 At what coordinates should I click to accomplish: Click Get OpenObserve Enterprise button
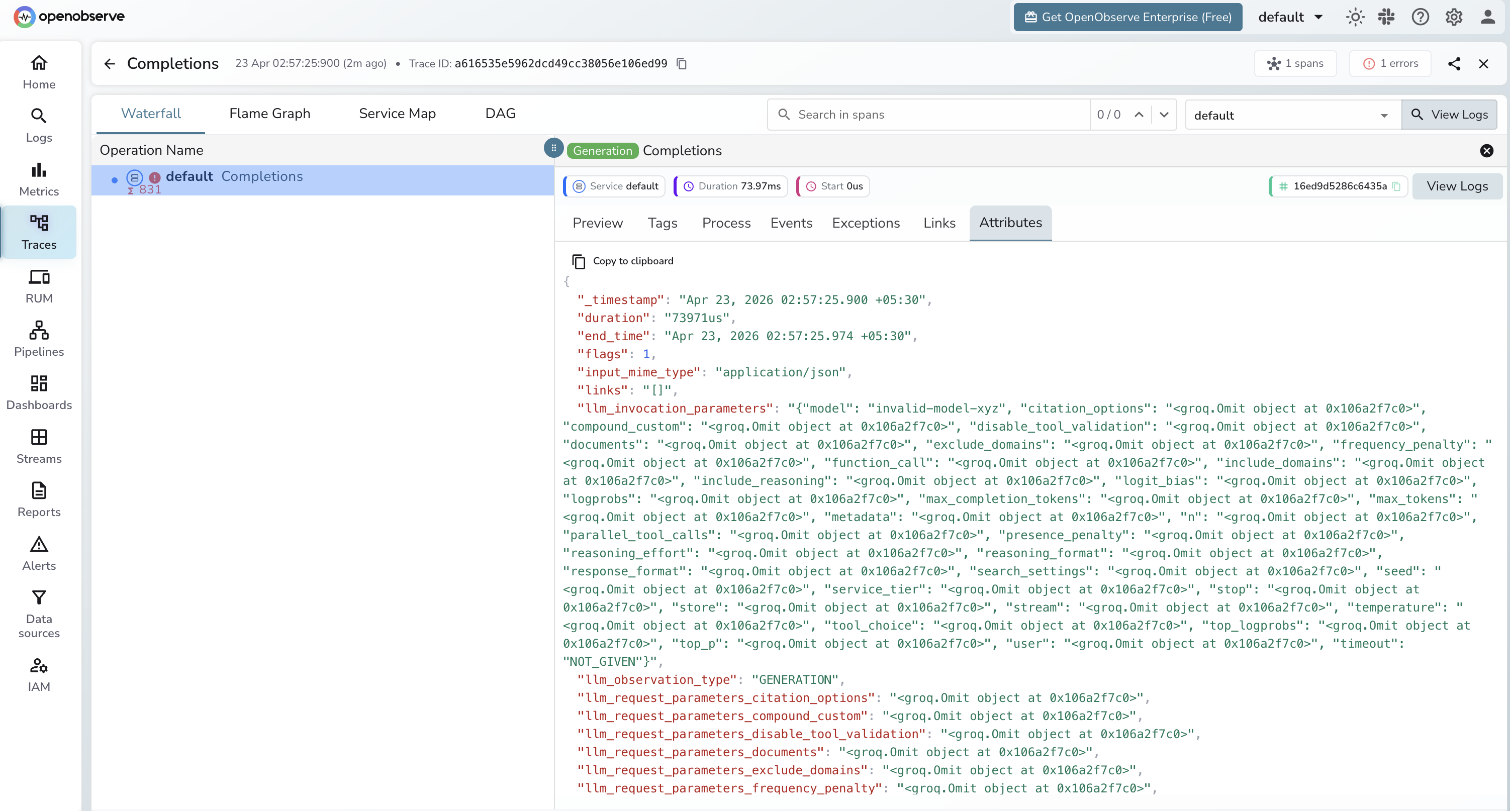coord(1126,17)
